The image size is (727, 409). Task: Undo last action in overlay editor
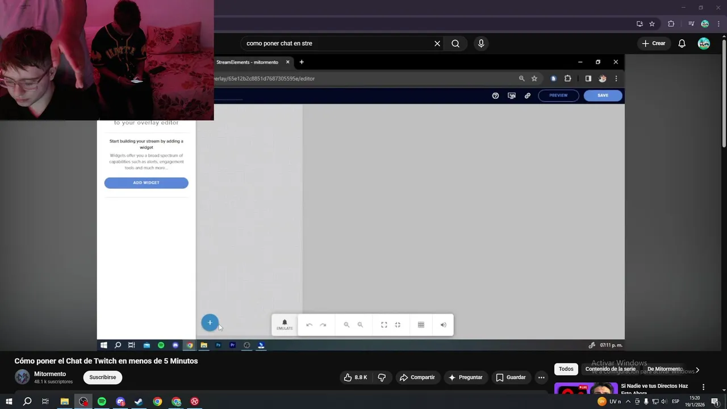309,325
